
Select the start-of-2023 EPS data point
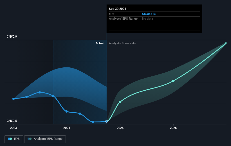click(x=14, y=99)
